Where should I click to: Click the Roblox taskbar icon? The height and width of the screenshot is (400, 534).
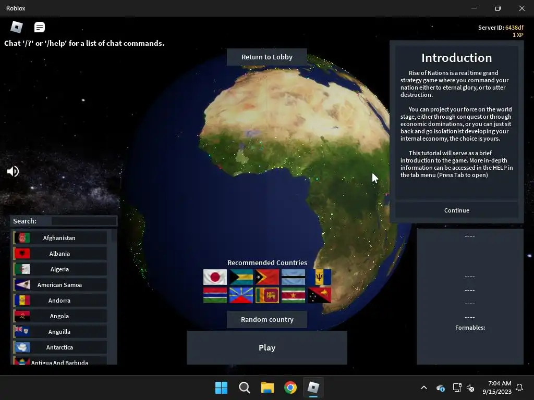pyautogui.click(x=313, y=387)
